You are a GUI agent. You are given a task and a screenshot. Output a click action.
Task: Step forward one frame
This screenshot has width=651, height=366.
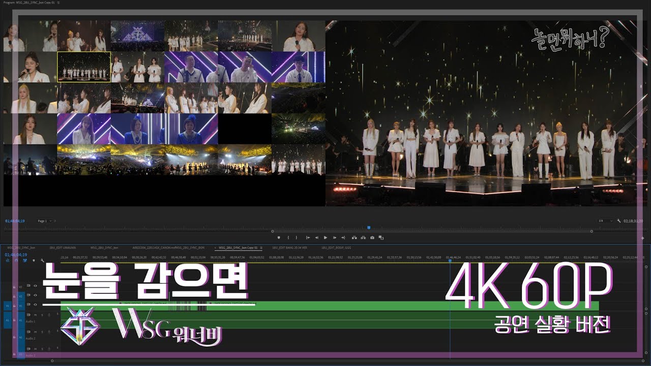[335, 237]
